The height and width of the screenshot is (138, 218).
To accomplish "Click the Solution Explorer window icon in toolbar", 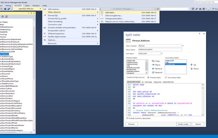I will (193, 9).
